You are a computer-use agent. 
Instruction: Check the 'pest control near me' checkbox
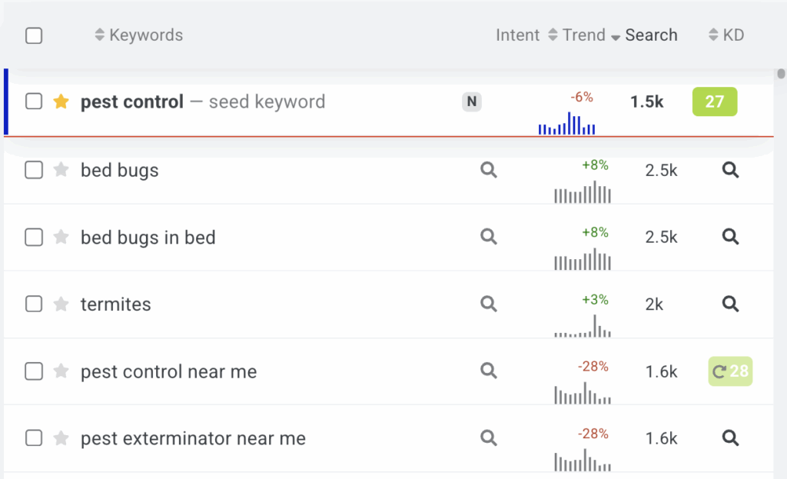coord(34,372)
